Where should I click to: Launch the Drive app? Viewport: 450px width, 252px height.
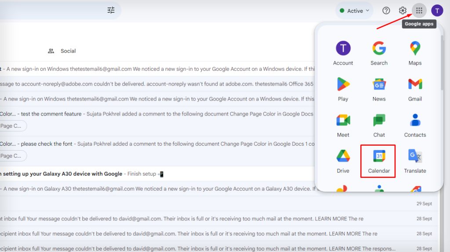[343, 161]
